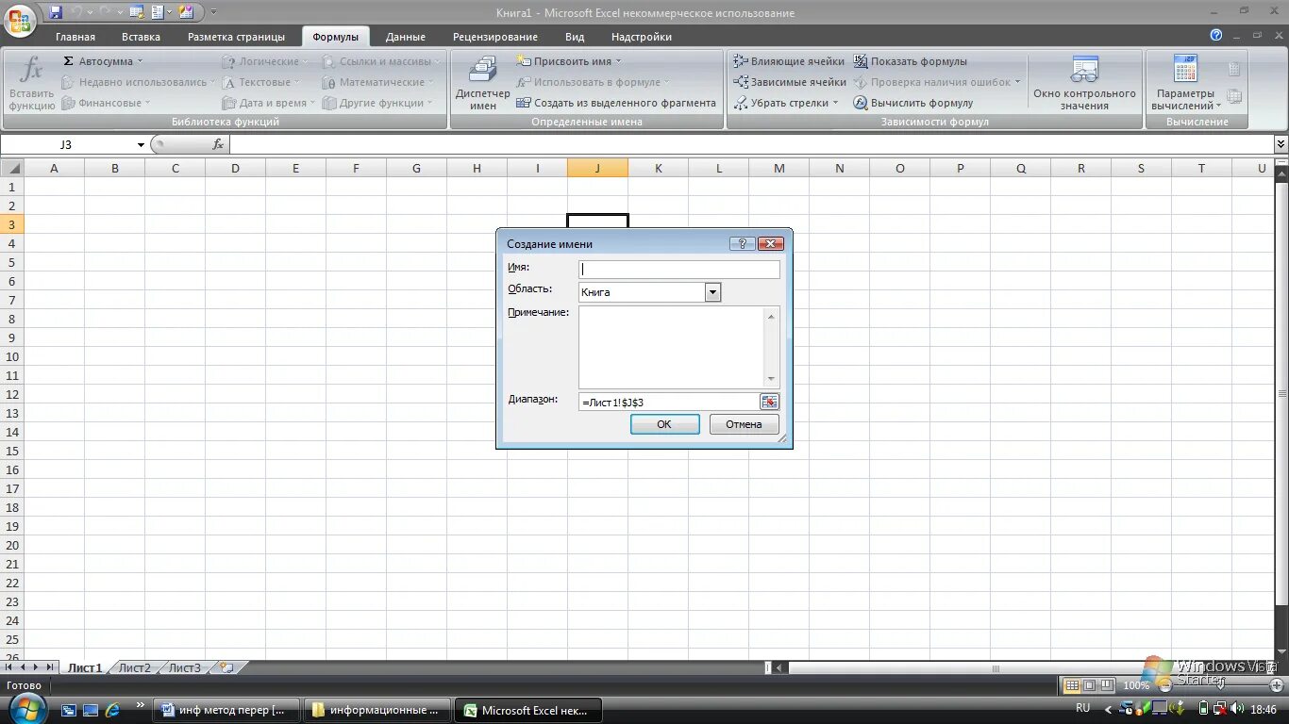Click the range collapse icon in Диапазон field
1289x724 pixels.
coord(769,403)
